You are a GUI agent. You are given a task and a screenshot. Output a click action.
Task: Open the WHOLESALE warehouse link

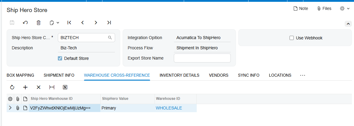click(169, 108)
